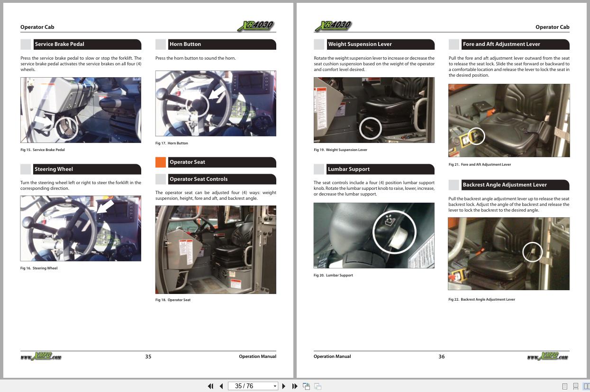Switch to two-page facing layout
The image size is (590, 392).
(x=587, y=386)
